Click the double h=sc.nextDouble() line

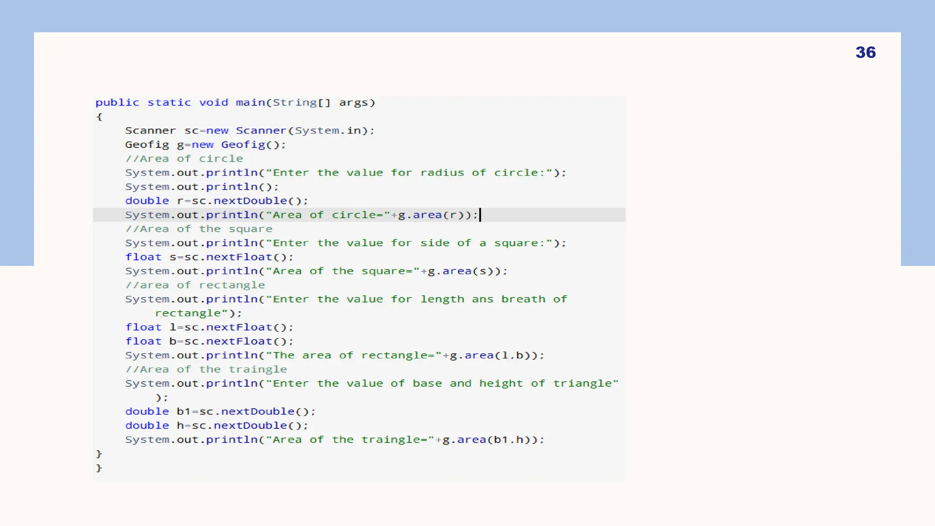point(217,426)
